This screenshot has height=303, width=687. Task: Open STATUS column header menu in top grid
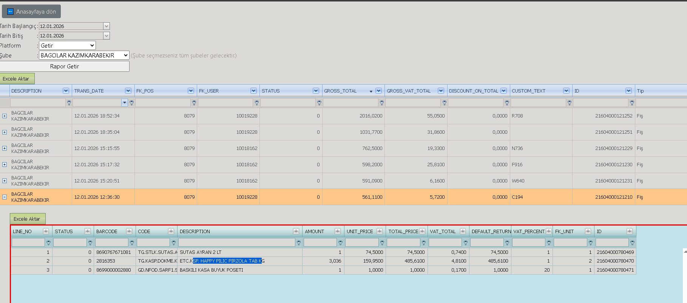click(x=316, y=91)
